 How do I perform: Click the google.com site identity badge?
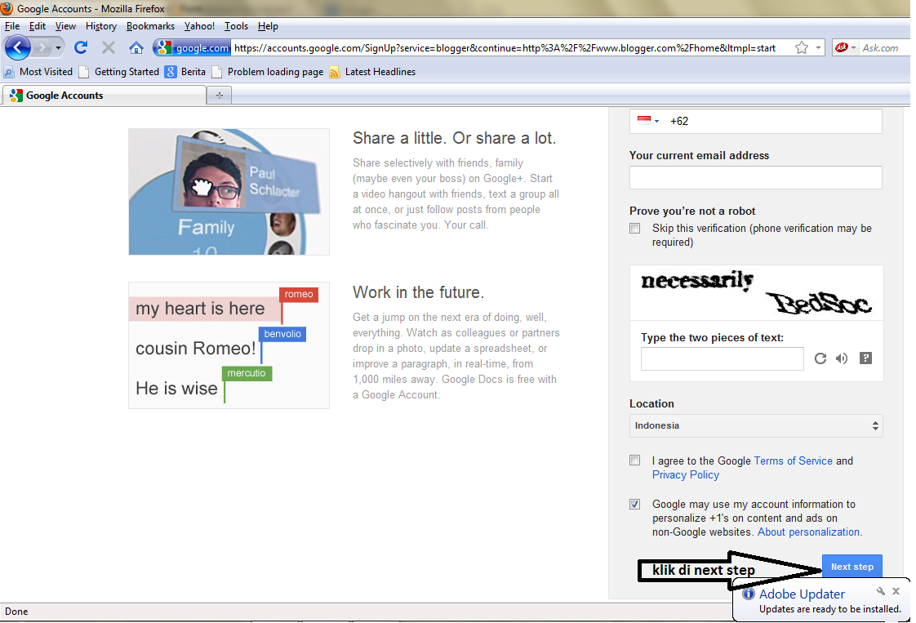[x=193, y=48]
